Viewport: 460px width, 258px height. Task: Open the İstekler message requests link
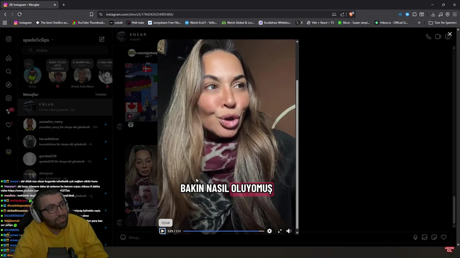click(x=101, y=95)
